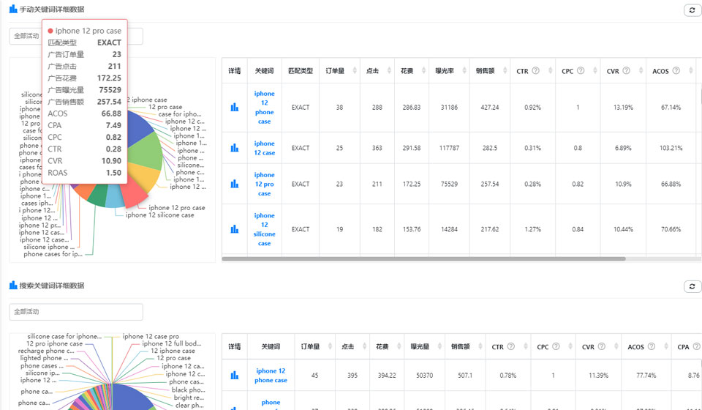Open the iphone 12 pro case keyword link
This screenshot has height=410, width=702.
coord(264,184)
